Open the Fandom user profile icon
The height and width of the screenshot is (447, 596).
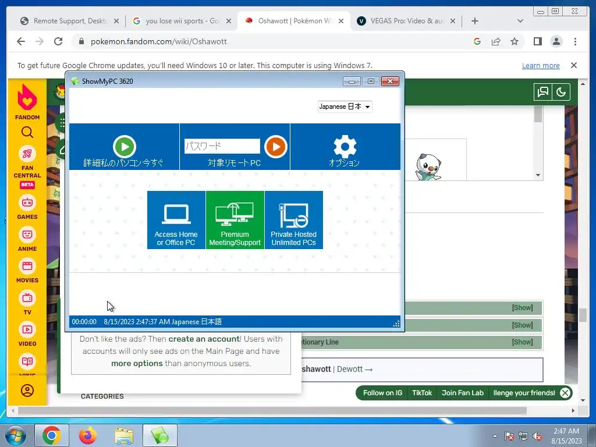point(27,391)
